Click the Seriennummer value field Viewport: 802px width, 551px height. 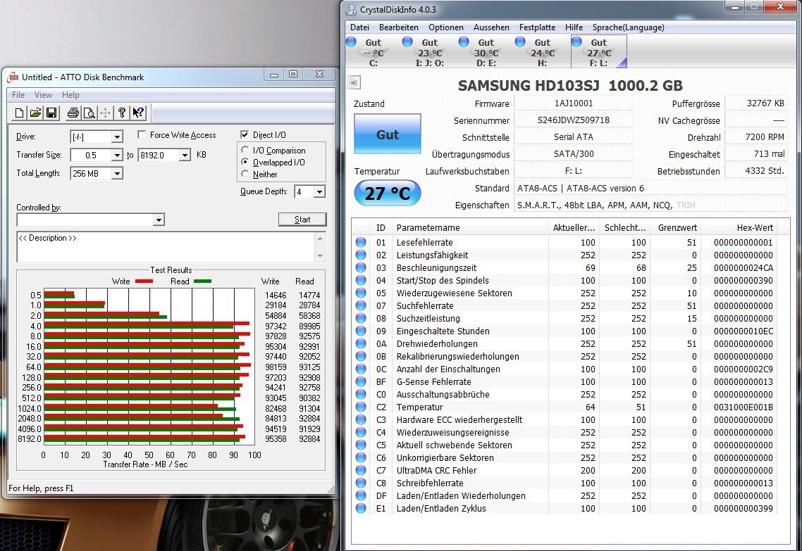[x=574, y=120]
